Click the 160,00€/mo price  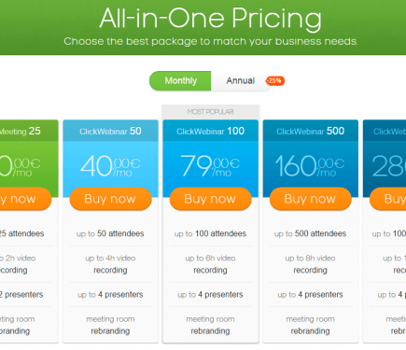[310, 166]
